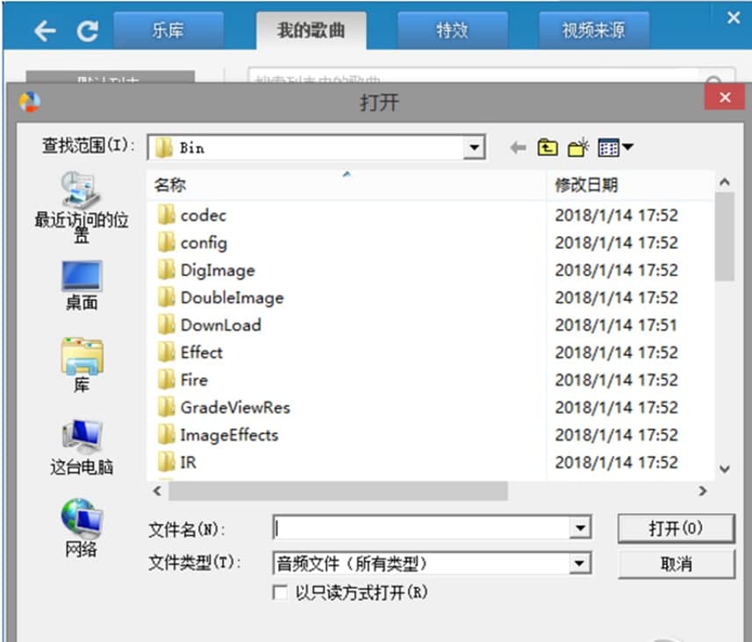
Task: Open the 特效 tab
Action: click(x=453, y=29)
